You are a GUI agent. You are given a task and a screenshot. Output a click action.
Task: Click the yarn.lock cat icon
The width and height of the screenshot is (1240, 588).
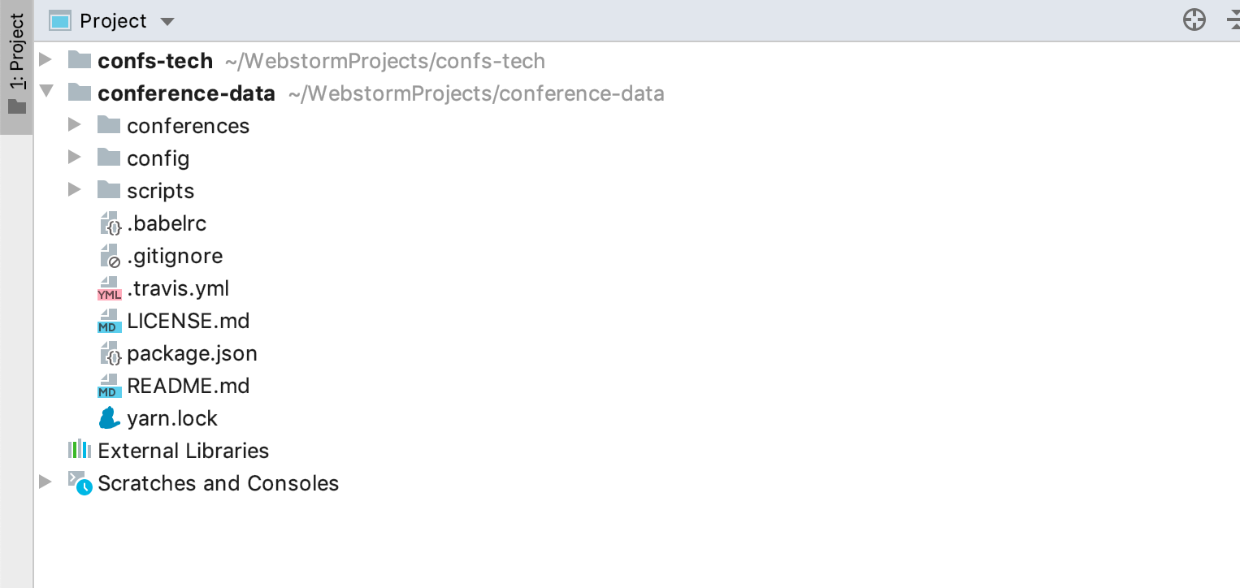click(109, 418)
